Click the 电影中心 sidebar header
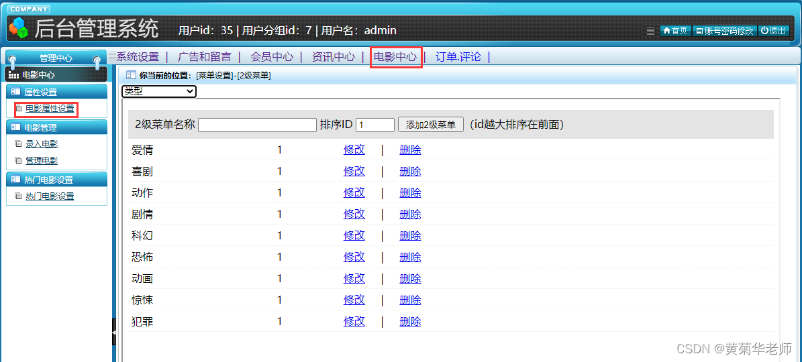This screenshot has width=802, height=362. pos(56,74)
